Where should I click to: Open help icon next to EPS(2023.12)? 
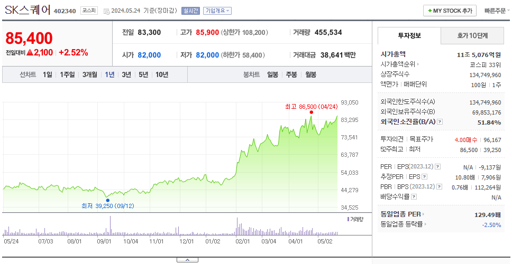(x=438, y=167)
